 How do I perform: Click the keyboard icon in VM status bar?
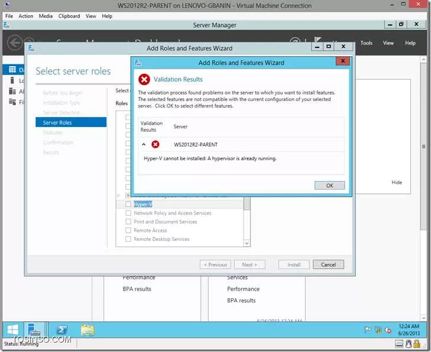399,344
